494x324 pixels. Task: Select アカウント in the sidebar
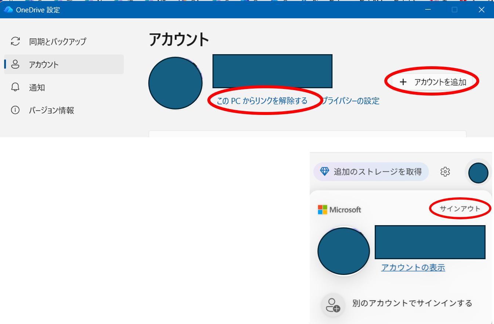(x=64, y=64)
